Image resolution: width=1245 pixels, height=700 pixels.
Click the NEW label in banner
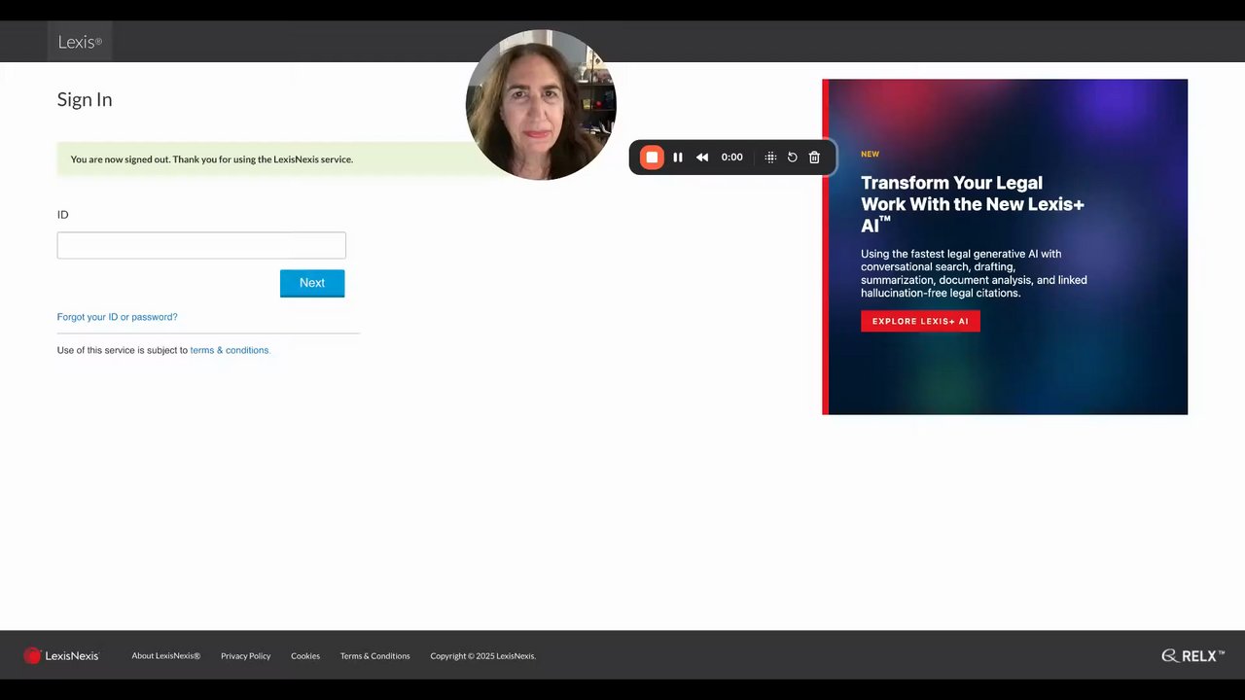(x=870, y=154)
